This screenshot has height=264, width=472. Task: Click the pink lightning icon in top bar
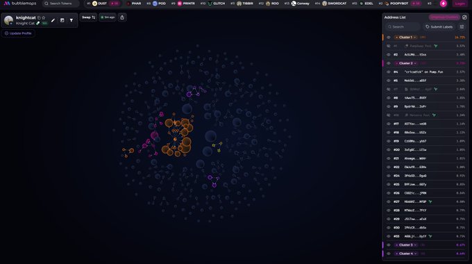(443, 3)
